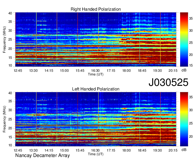Click the 30 dB label on top colorbar
196x159 pixels.
[191, 31]
